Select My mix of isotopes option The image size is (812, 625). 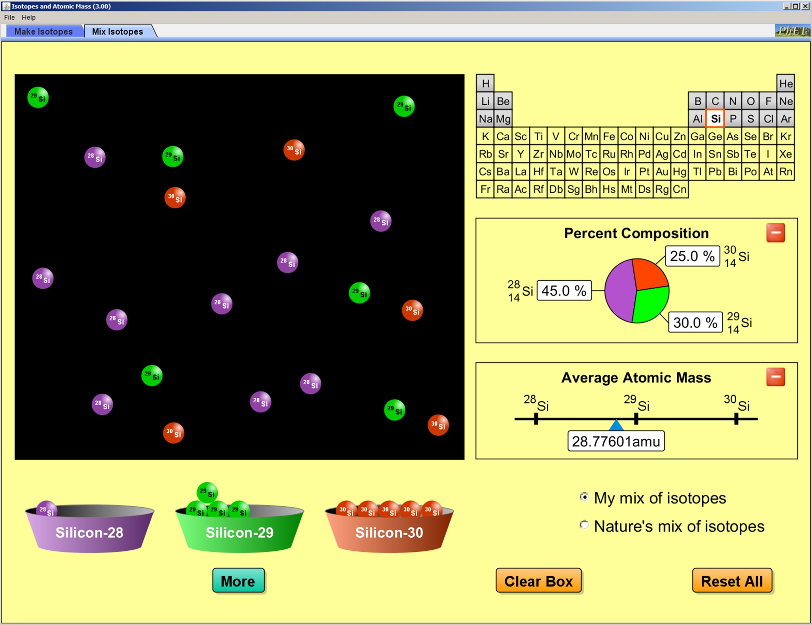click(x=584, y=497)
